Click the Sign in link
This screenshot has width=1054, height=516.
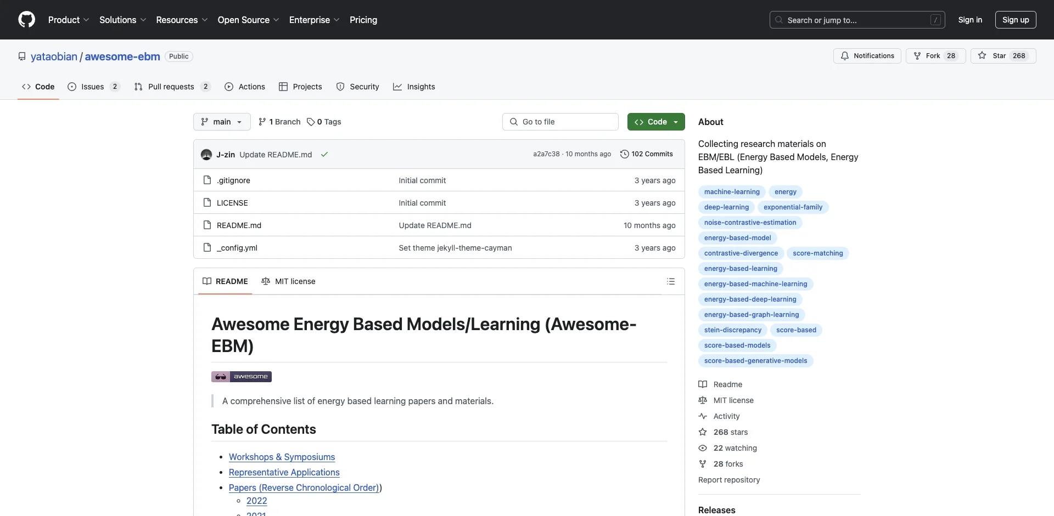(970, 20)
